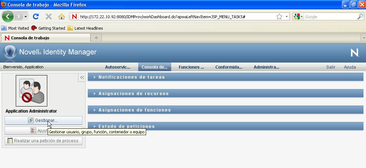366x168 pixels.
Task: Expand the Asignaciones de recursos section
Action: click(226, 94)
